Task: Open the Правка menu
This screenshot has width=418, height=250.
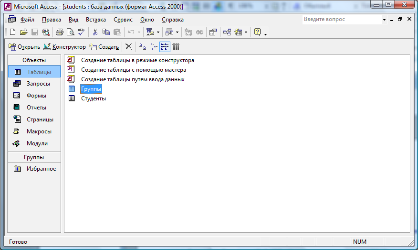Action: [x=52, y=20]
